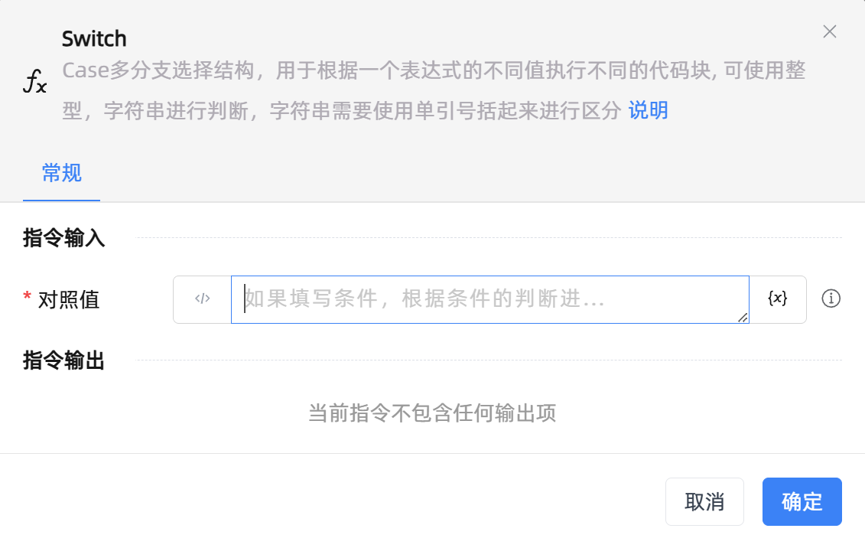Image resolution: width=865 pixels, height=548 pixels.
Task: Select the expression mode </> toggle
Action: (x=202, y=299)
